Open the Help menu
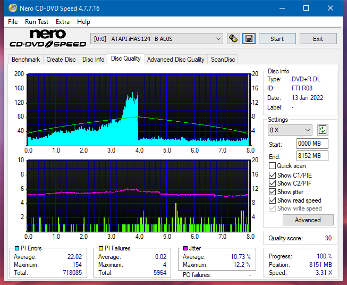Image resolution: width=347 pixels, height=285 pixels. (x=83, y=22)
